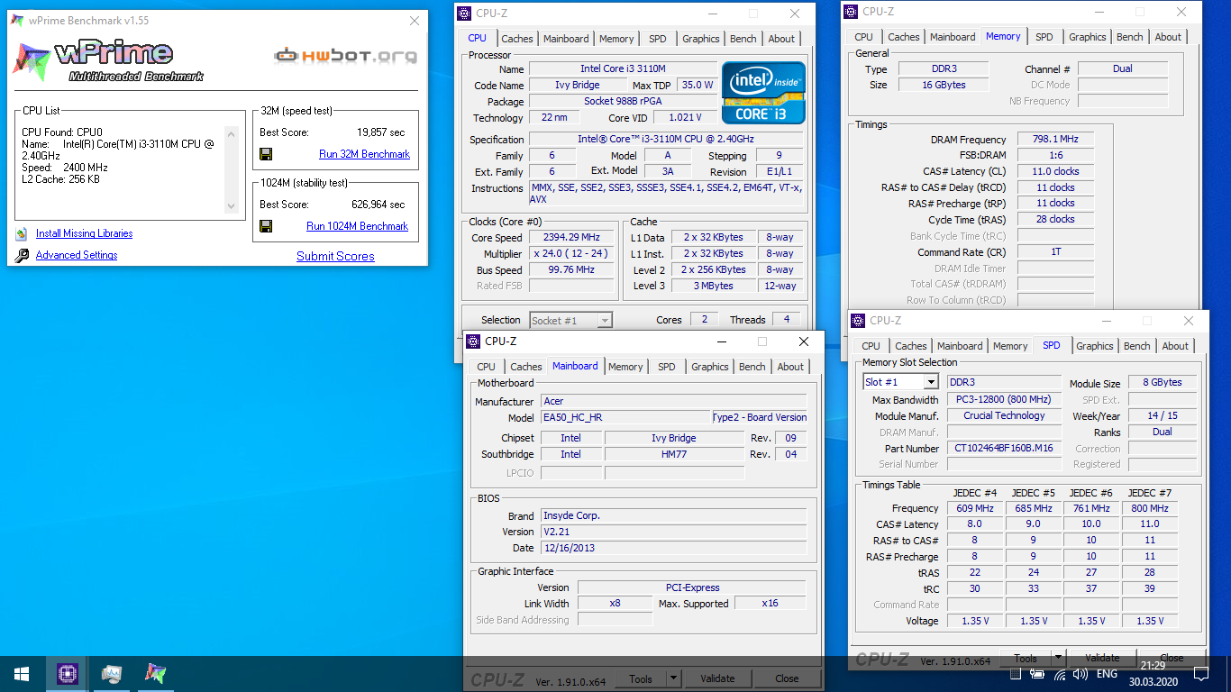Viewport: 1231px width, 692px height.
Task: Click Validate button in SPD window
Action: pyautogui.click(x=1101, y=659)
